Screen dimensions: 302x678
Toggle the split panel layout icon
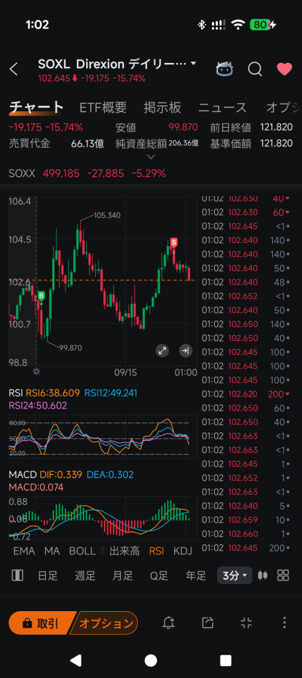tap(17, 575)
